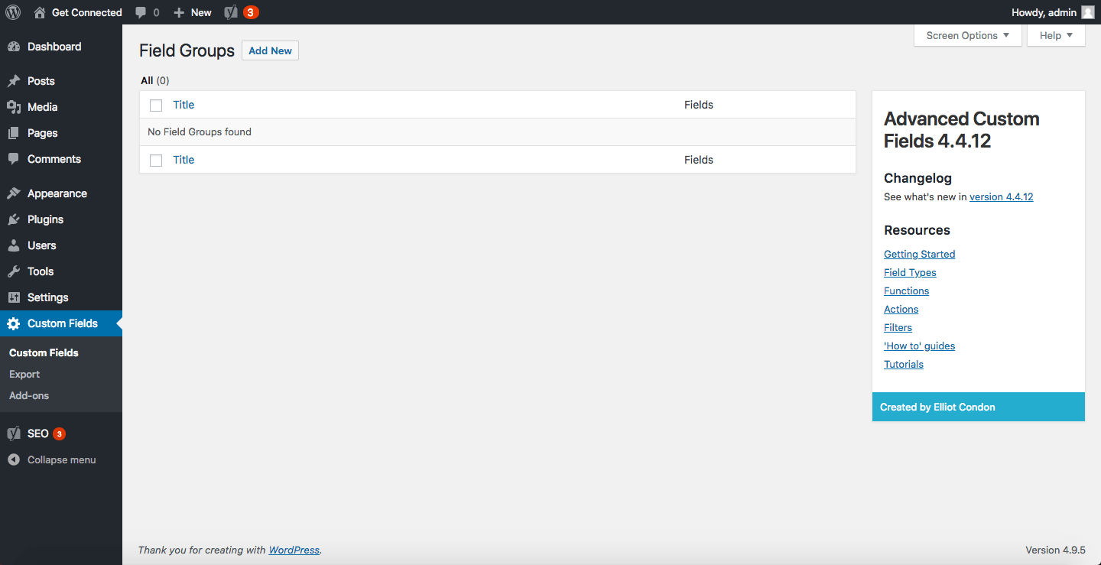Click the SEO notification badge in sidebar
The height and width of the screenshot is (565, 1101).
[x=59, y=433]
